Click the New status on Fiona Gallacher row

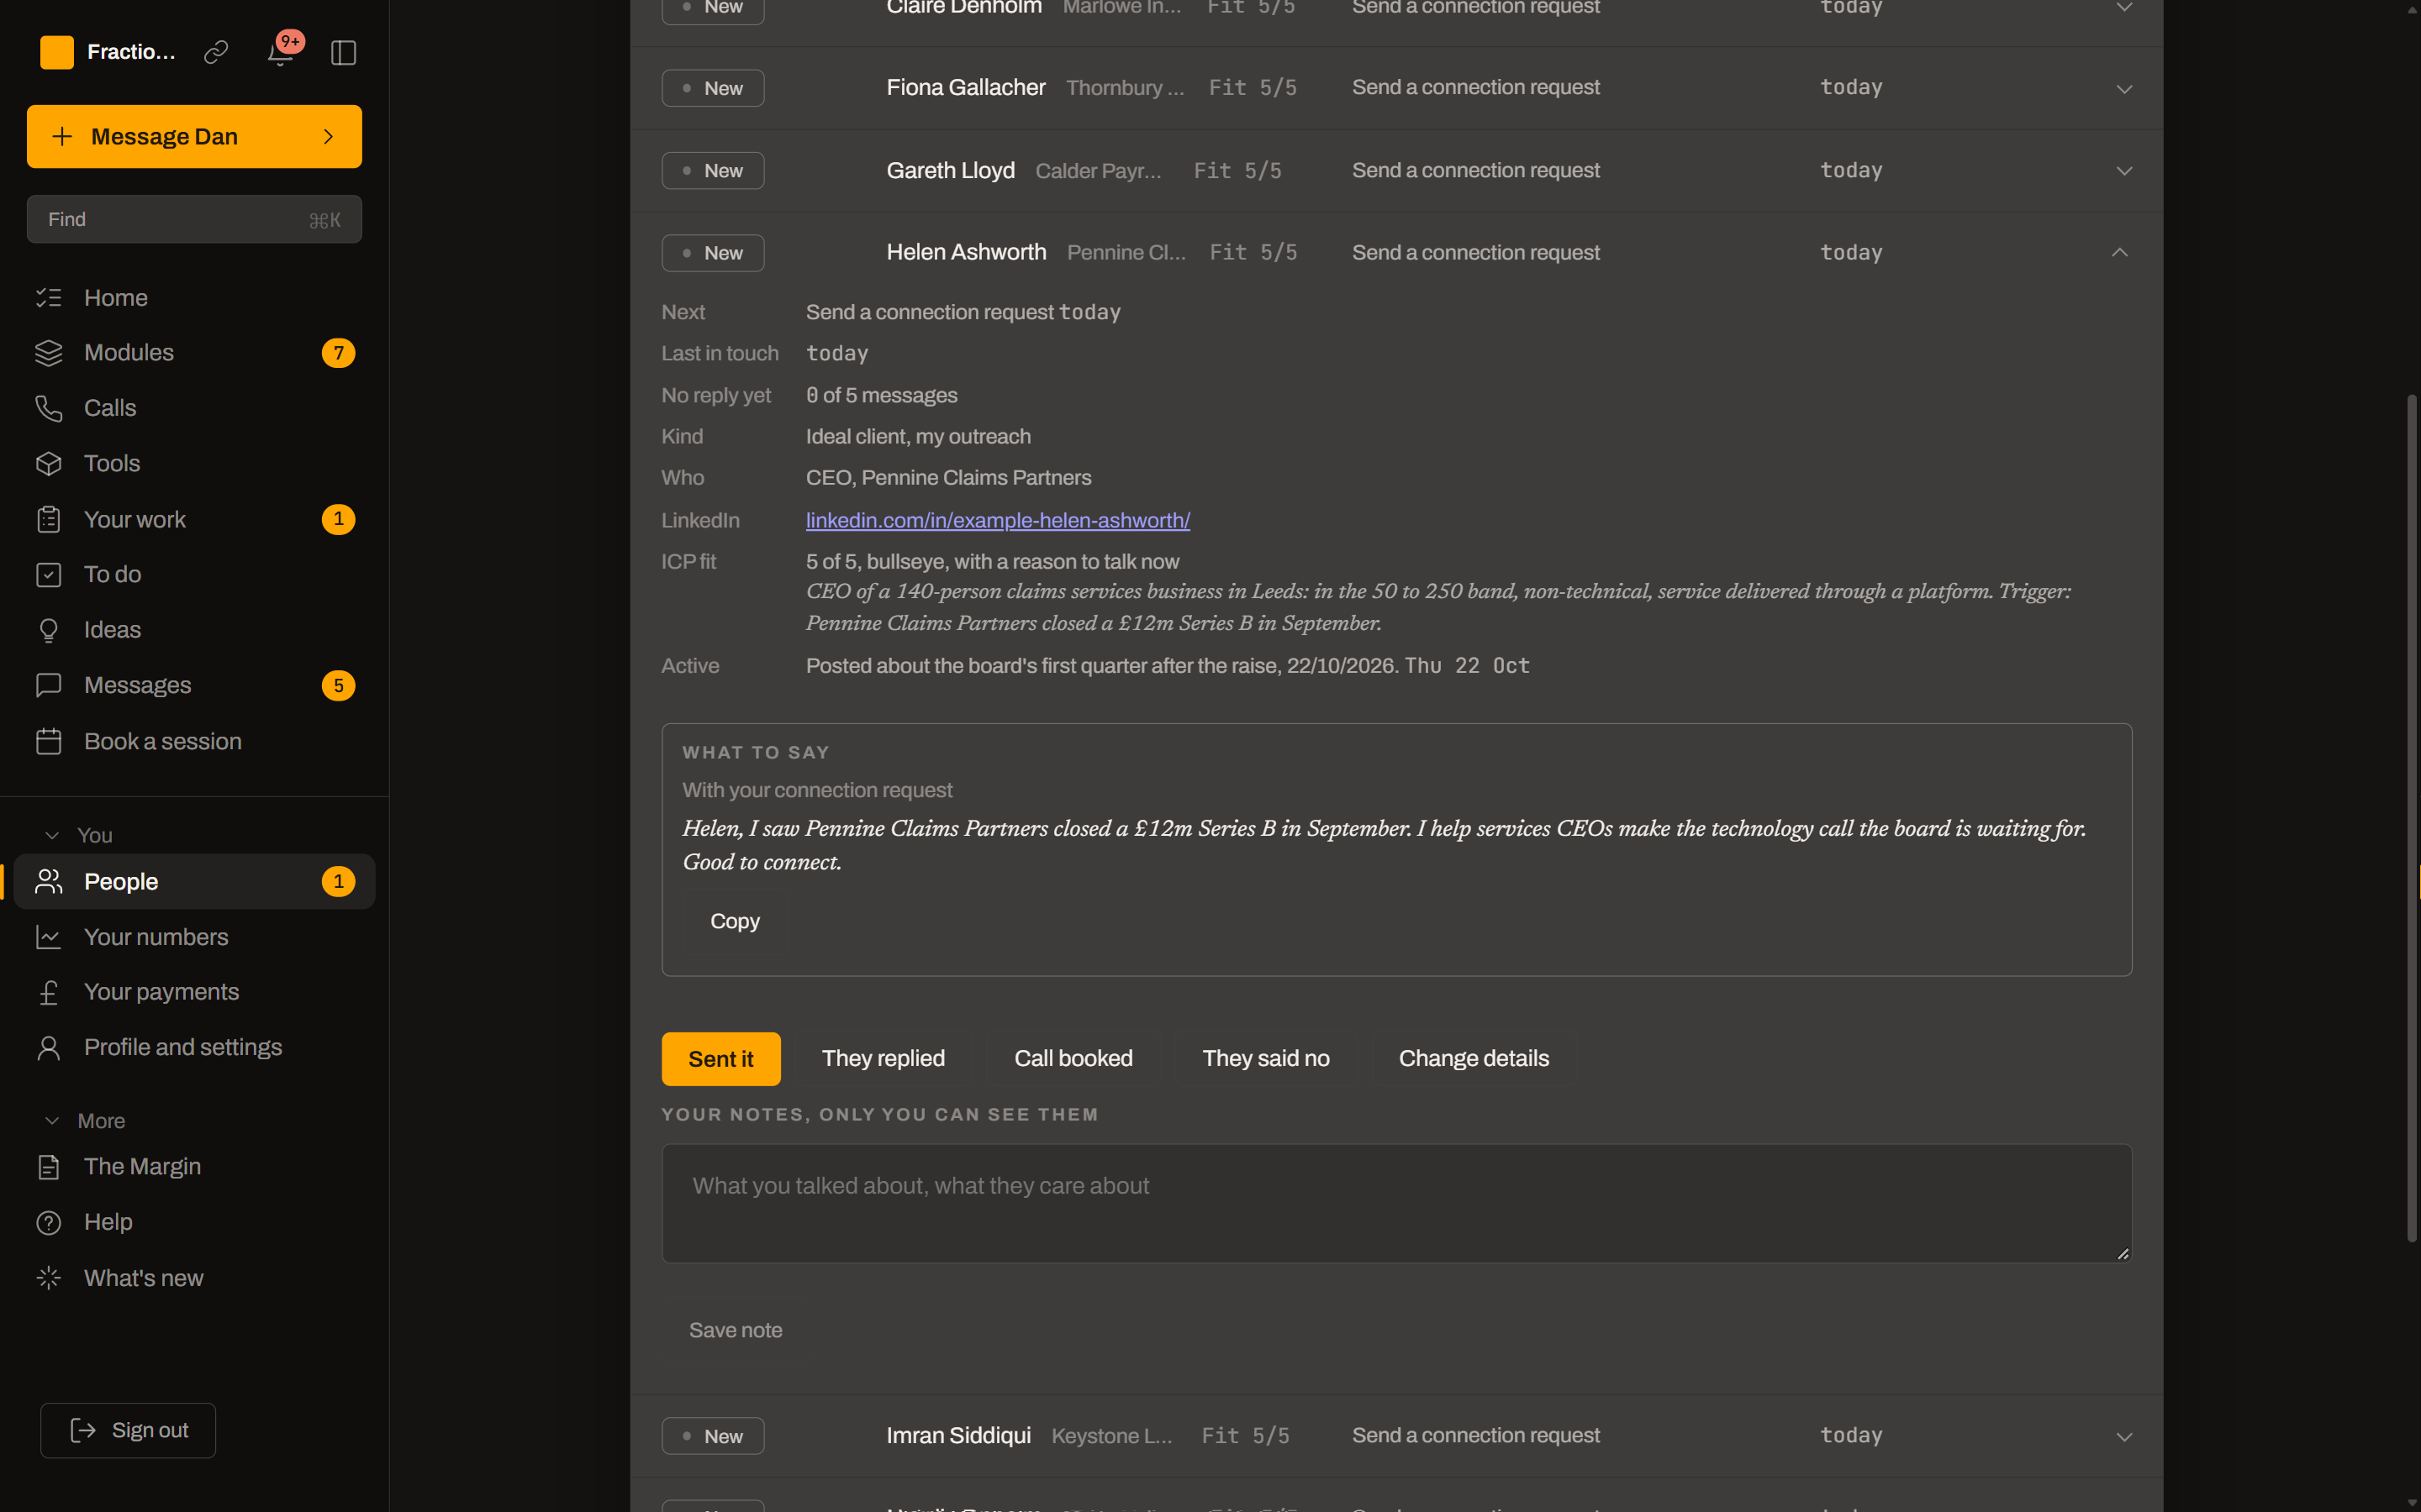tap(712, 88)
